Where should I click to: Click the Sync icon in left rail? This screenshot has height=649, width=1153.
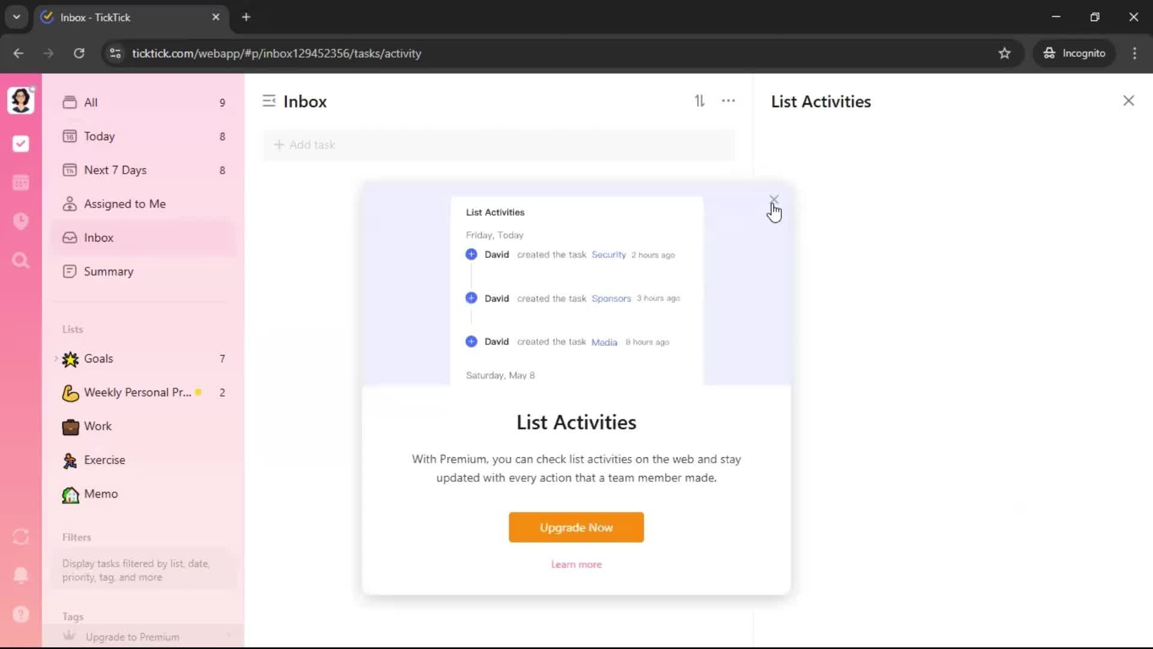(21, 537)
